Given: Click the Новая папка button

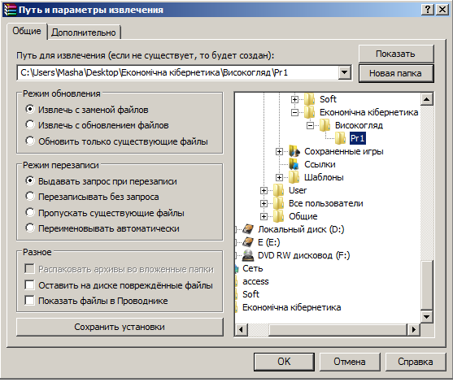Looking at the screenshot, I should tap(396, 73).
